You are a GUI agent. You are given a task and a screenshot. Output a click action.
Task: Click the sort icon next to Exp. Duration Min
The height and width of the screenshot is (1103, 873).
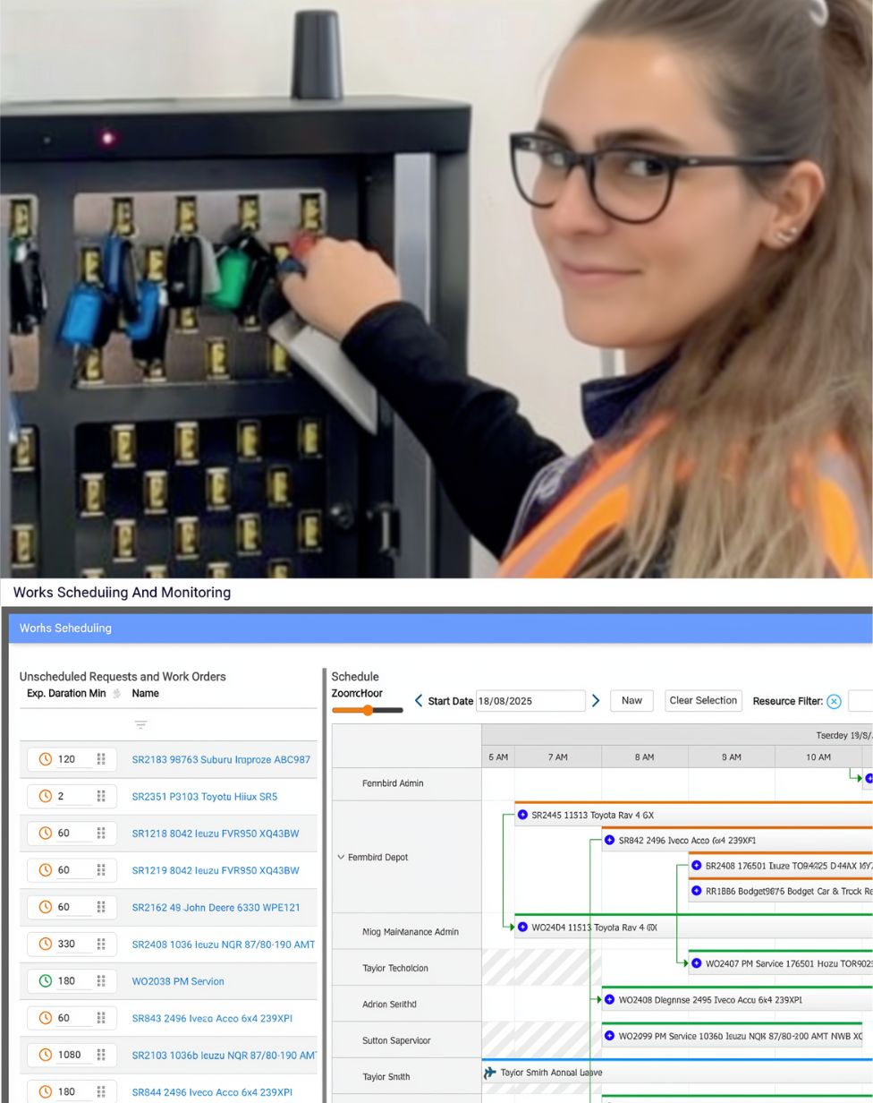pyautogui.click(x=116, y=694)
